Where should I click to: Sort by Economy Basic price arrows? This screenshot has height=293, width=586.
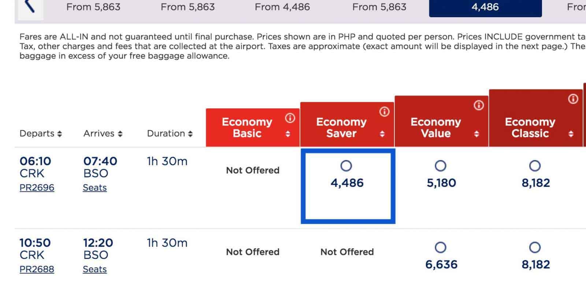288,134
